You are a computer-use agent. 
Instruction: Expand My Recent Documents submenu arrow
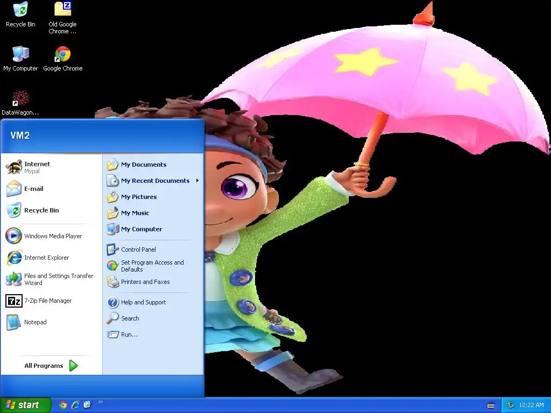click(197, 181)
